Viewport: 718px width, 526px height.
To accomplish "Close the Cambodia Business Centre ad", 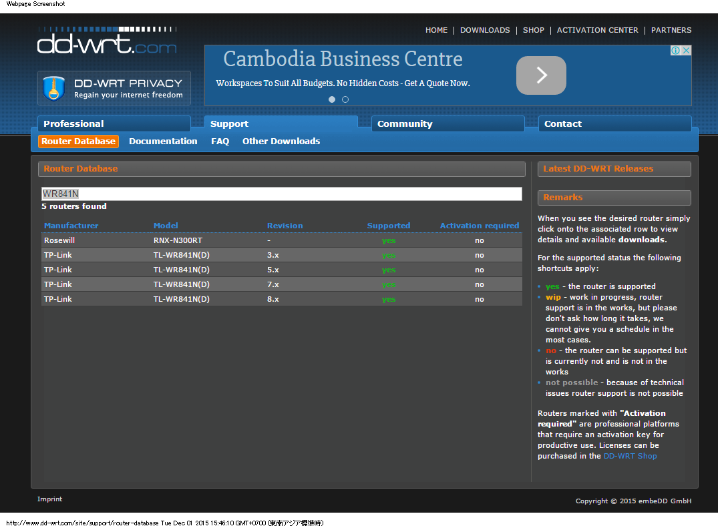I will (686, 50).
